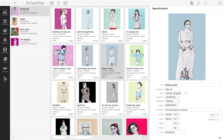Select The Waiting collection row
The height and width of the screenshot is (140, 224).
[30, 42]
